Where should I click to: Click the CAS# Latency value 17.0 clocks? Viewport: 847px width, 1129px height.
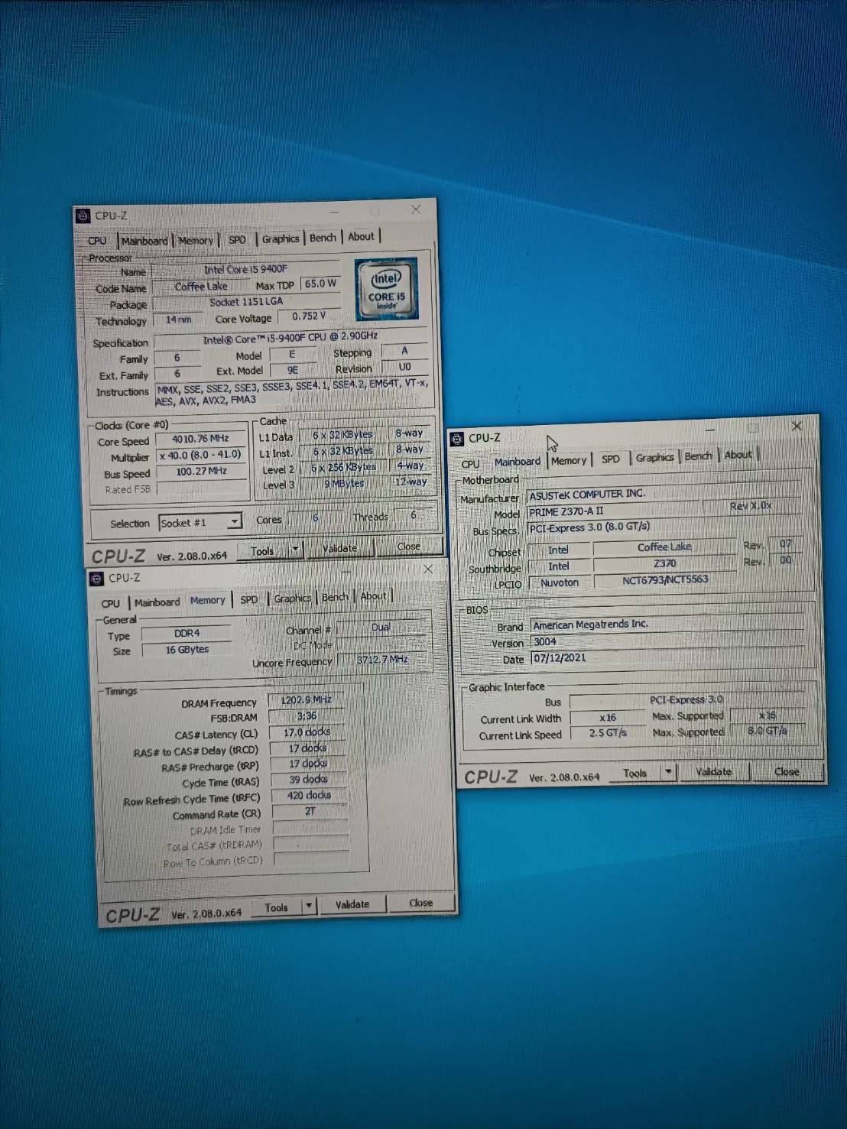(307, 732)
